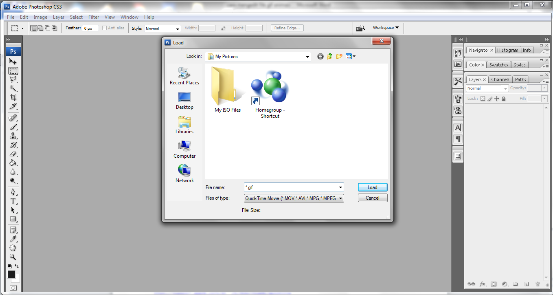Expand the File name dropdown arrow
The width and height of the screenshot is (553, 295).
pyautogui.click(x=340, y=187)
